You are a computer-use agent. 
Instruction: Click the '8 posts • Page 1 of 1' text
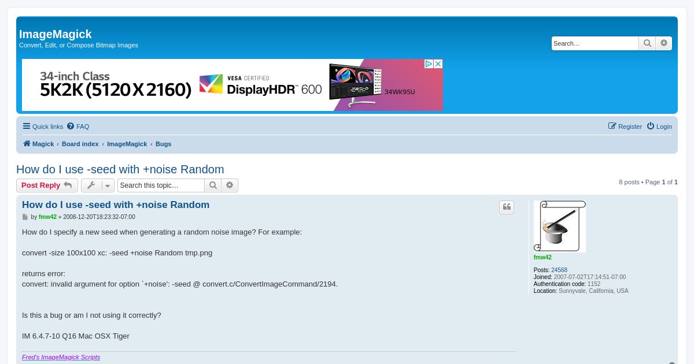pyautogui.click(x=648, y=182)
